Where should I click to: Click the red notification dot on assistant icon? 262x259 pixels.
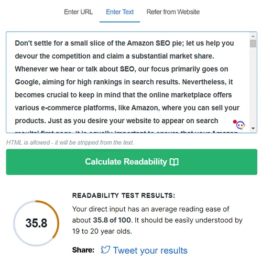point(235,122)
